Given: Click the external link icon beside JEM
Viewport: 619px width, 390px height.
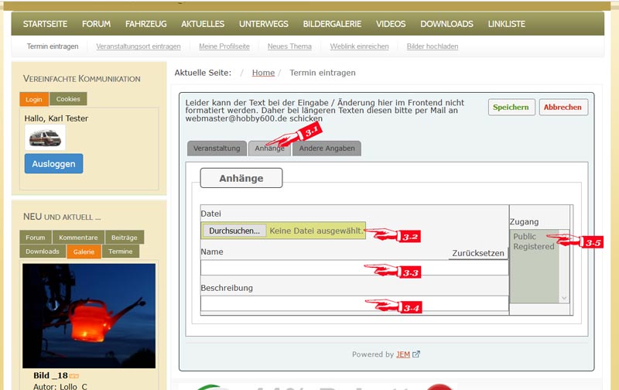Looking at the screenshot, I should coord(416,354).
